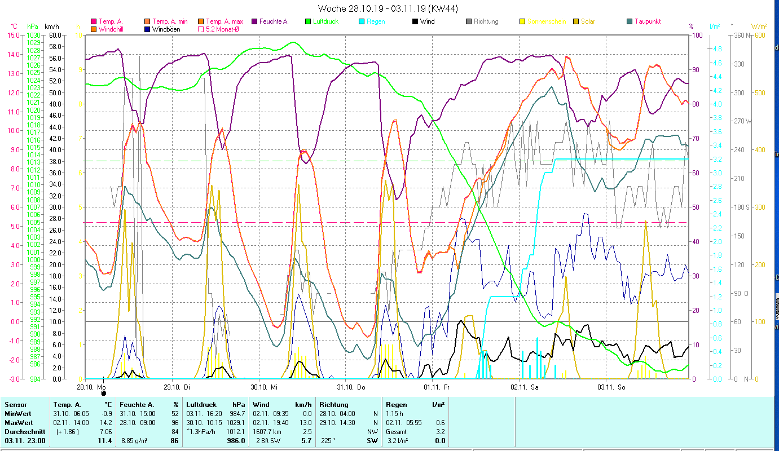Screen dimensions: 779x451
Task: Click the current temperature value 11.4
Action: pyautogui.click(x=104, y=441)
